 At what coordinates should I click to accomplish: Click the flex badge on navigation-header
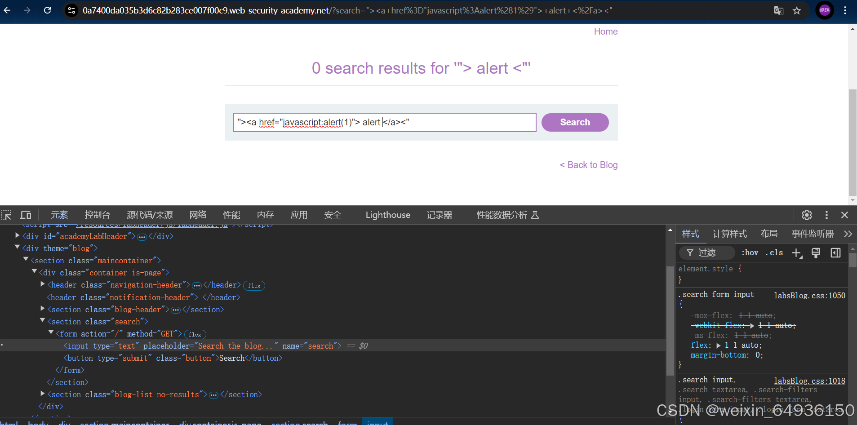(x=254, y=286)
